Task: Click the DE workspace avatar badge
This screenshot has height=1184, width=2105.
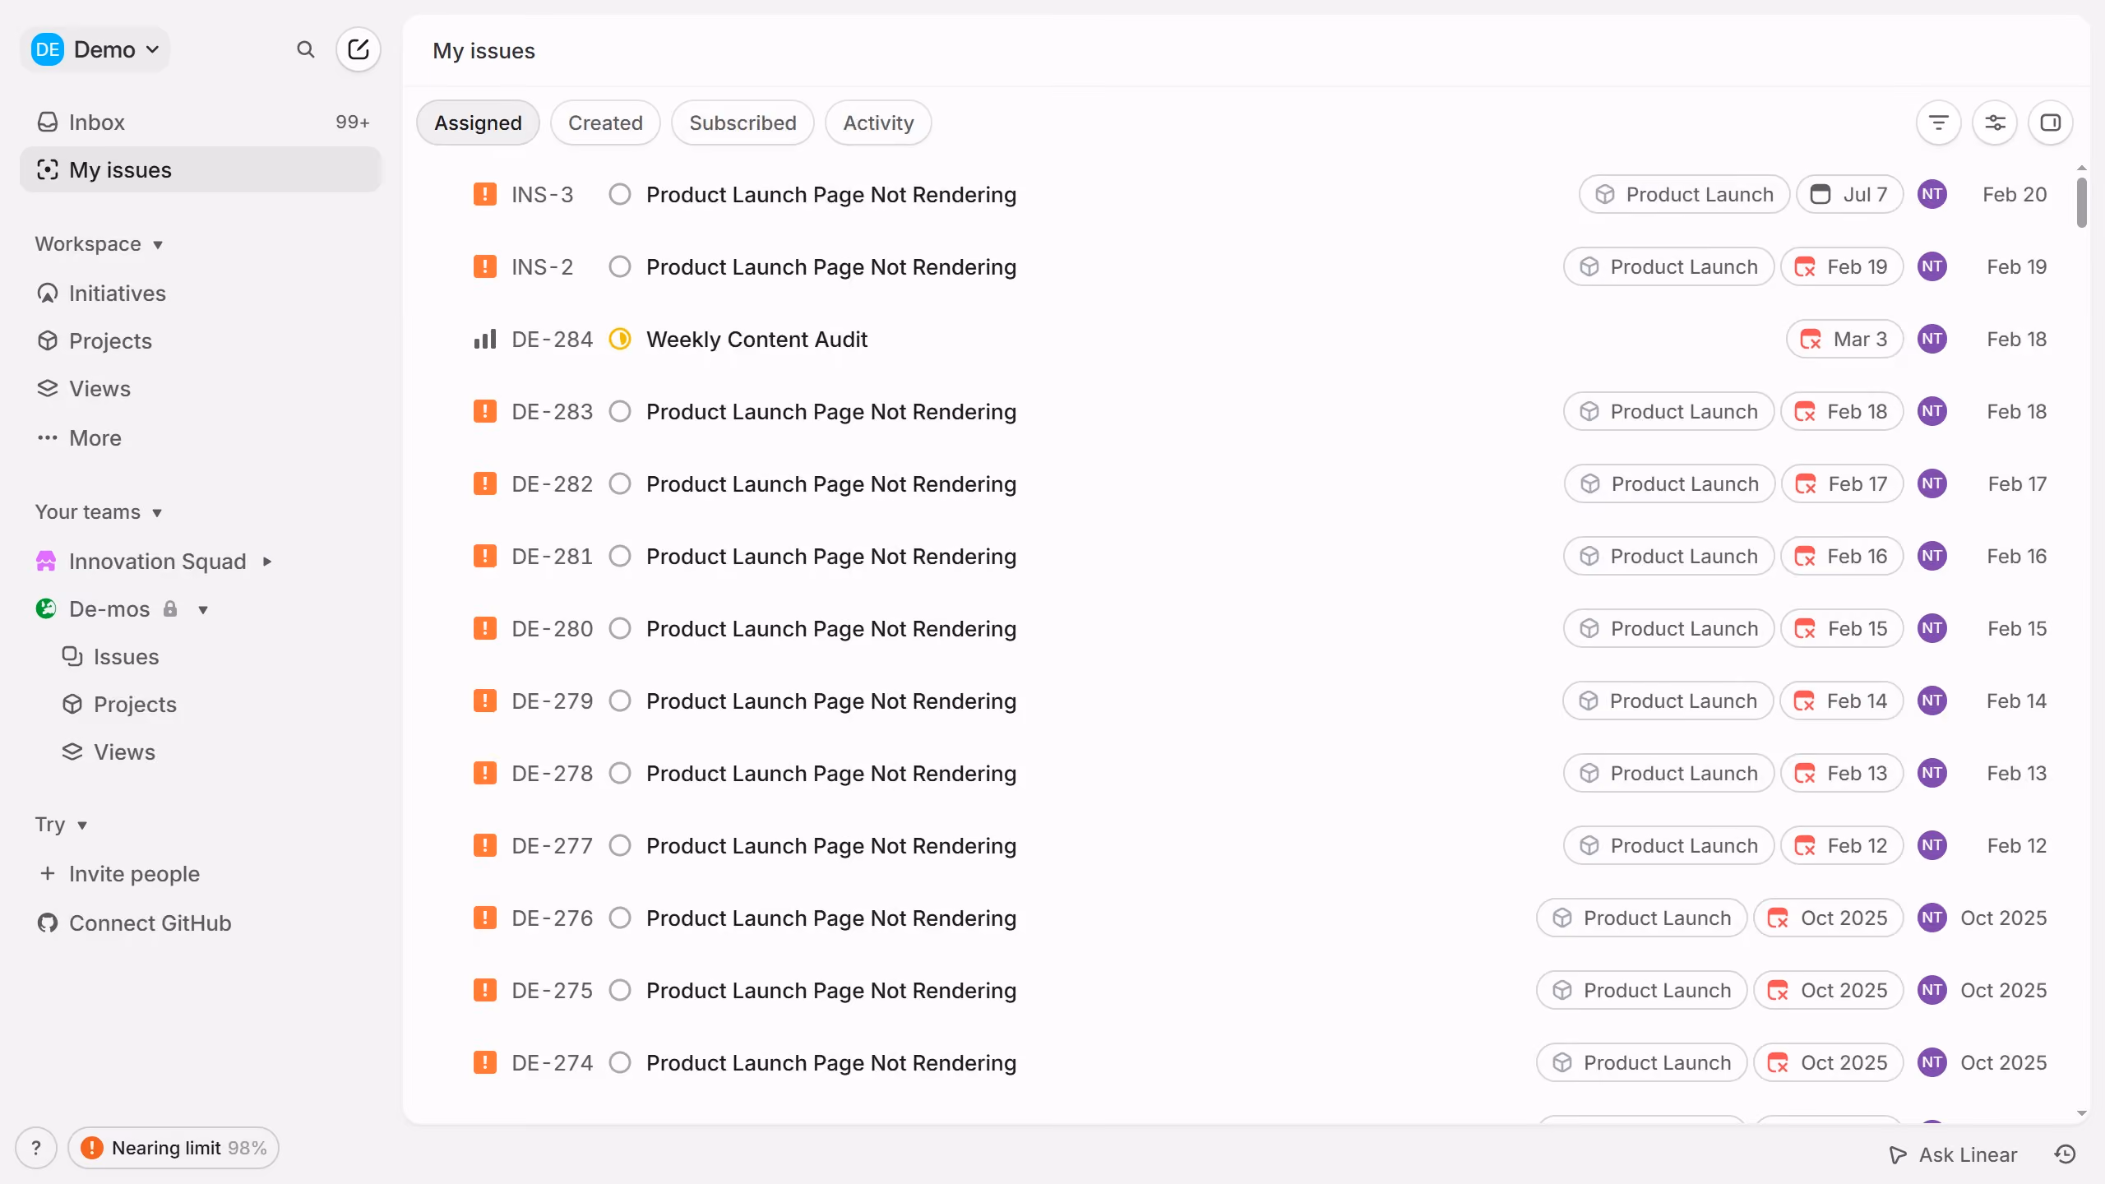Action: coord(48,50)
